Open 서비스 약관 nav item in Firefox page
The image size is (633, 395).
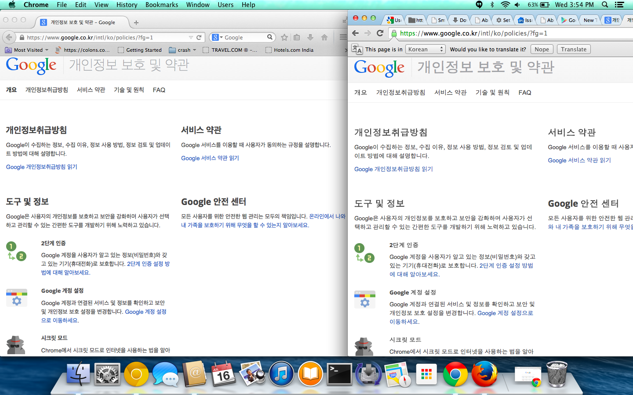click(x=91, y=90)
